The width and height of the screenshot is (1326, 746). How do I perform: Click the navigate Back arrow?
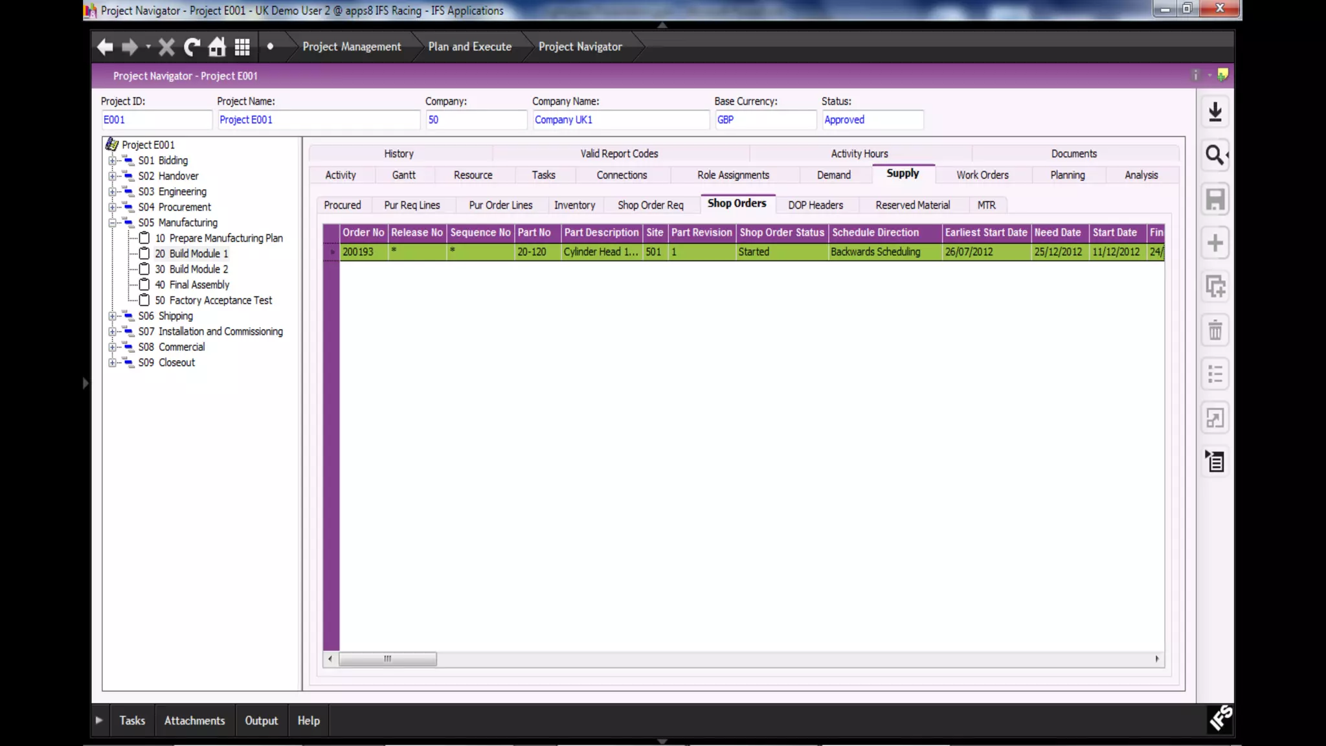pos(105,47)
